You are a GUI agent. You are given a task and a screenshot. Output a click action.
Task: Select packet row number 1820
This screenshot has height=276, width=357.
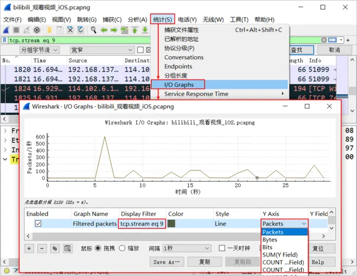[x=82, y=70]
